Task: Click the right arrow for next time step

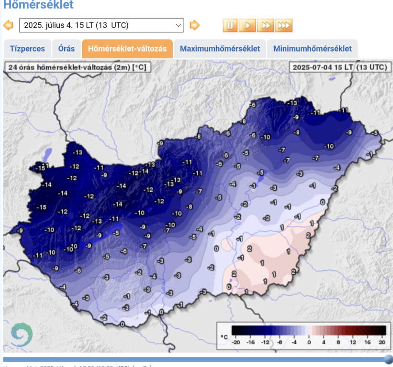Action: [x=194, y=25]
